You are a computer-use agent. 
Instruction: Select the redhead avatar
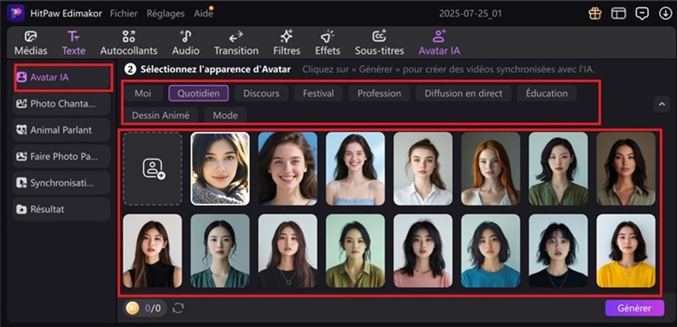coord(490,168)
